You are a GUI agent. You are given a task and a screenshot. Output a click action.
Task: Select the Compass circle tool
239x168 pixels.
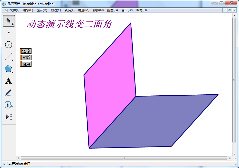[x=8, y=44]
